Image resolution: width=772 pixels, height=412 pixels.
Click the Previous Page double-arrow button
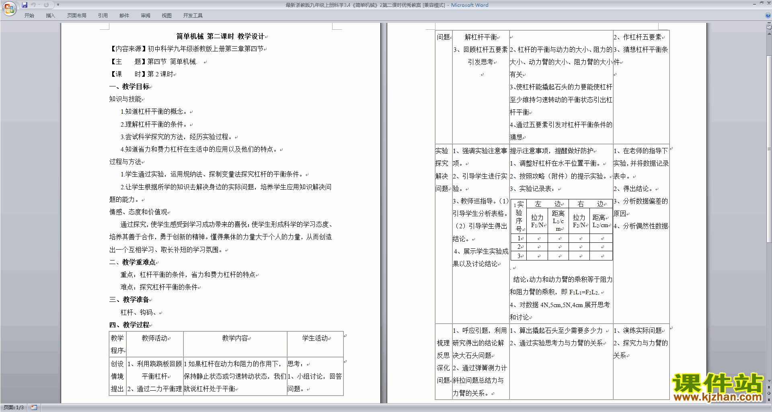(769, 387)
